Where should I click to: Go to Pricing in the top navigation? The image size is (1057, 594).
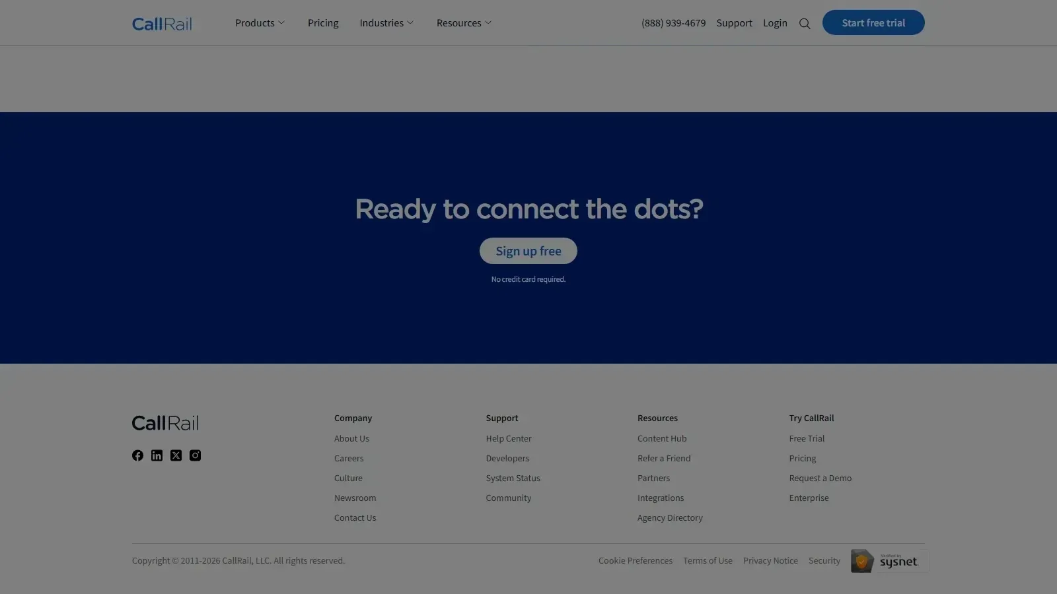(323, 23)
